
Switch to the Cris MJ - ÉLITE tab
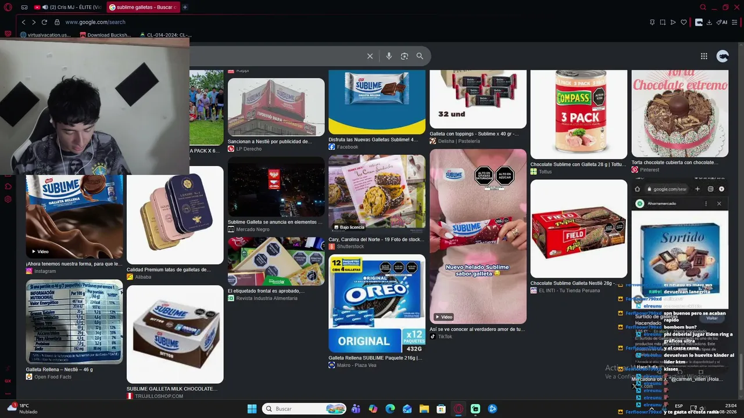(x=69, y=7)
